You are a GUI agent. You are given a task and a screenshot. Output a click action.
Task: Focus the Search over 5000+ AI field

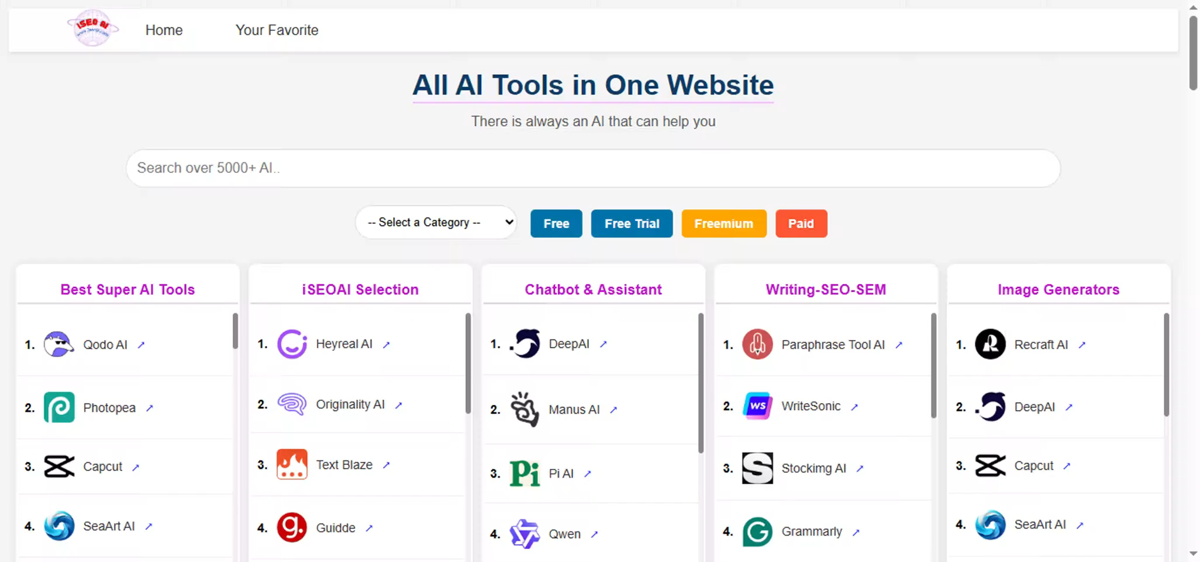point(593,168)
